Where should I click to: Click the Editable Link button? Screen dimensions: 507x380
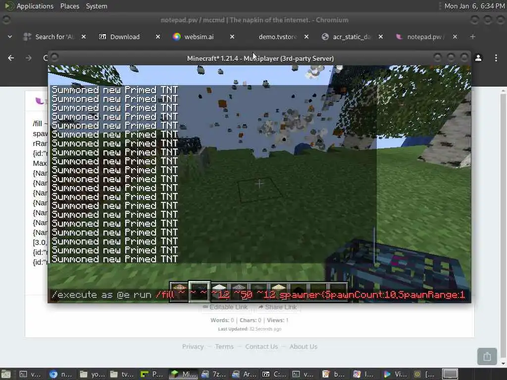225,307
